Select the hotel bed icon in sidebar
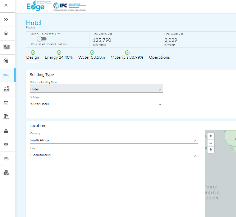The width and height of the screenshot is (236, 217). 6,75
